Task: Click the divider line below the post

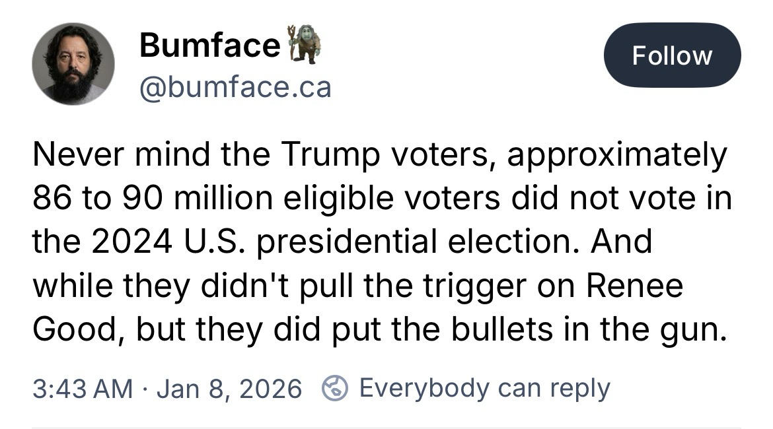Action: click(x=386, y=426)
